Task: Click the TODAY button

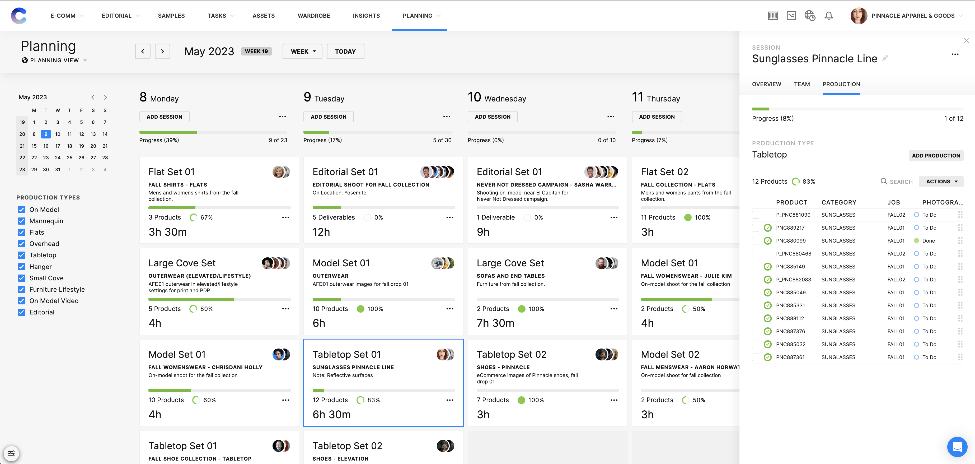Action: 345,51
